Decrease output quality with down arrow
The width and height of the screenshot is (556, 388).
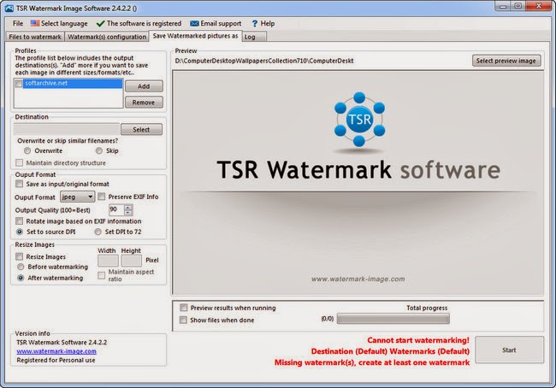128,212
